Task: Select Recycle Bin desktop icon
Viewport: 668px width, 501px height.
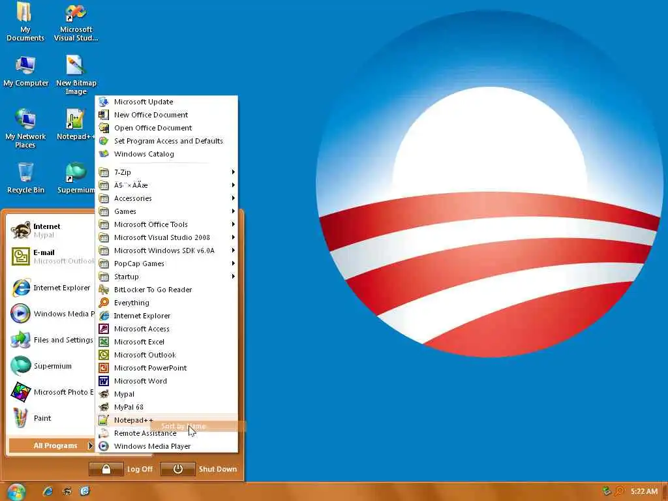Action: 25,178
